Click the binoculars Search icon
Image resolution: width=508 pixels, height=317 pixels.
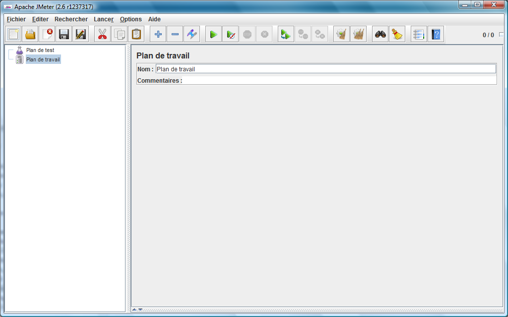[381, 34]
